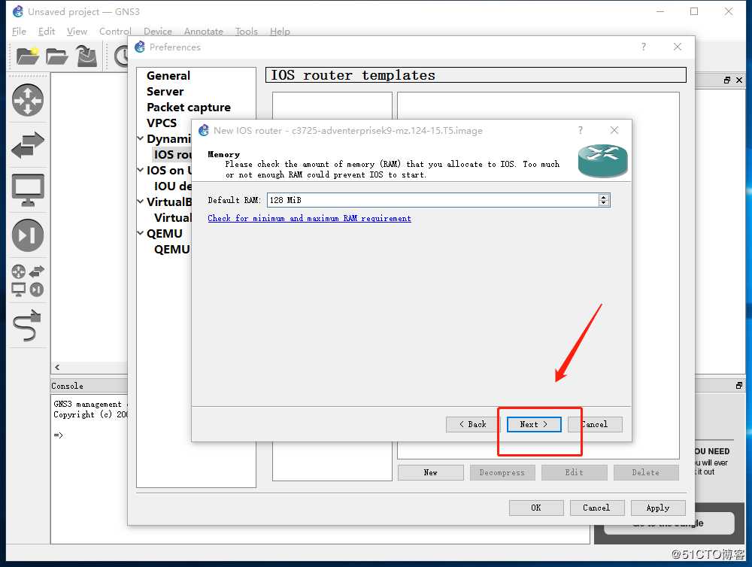Viewport: 752px width, 567px height.
Task: Open minimum and maximum RAM requirement link
Action: [309, 218]
